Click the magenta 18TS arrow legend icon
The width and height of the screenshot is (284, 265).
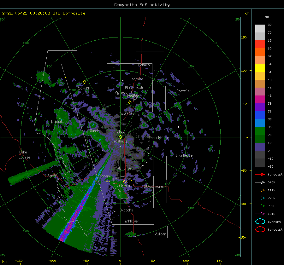[x=260, y=214]
